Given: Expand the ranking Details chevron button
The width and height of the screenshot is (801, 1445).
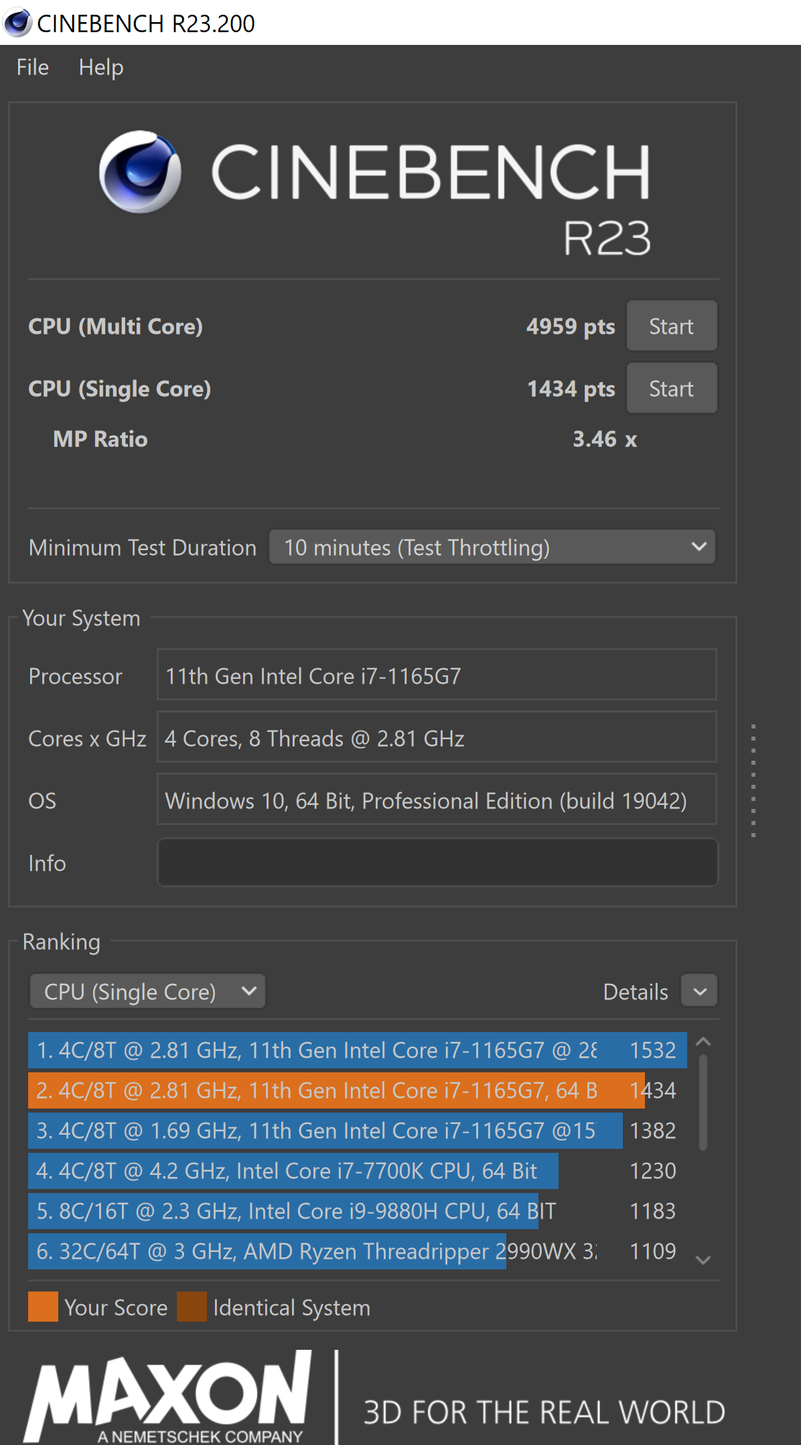Looking at the screenshot, I should point(699,991).
